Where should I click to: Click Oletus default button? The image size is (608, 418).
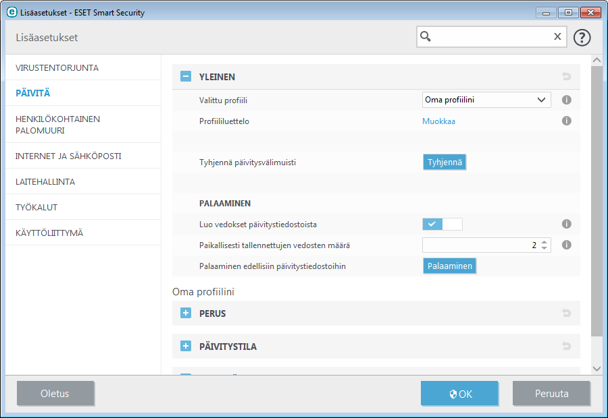(x=55, y=393)
